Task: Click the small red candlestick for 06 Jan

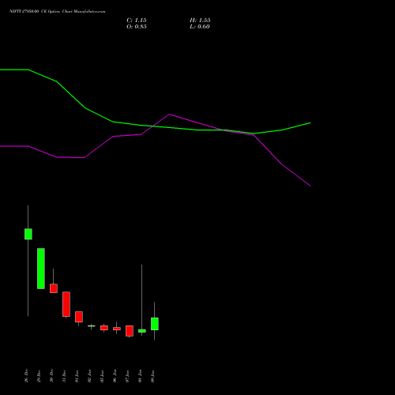Action: [117, 329]
